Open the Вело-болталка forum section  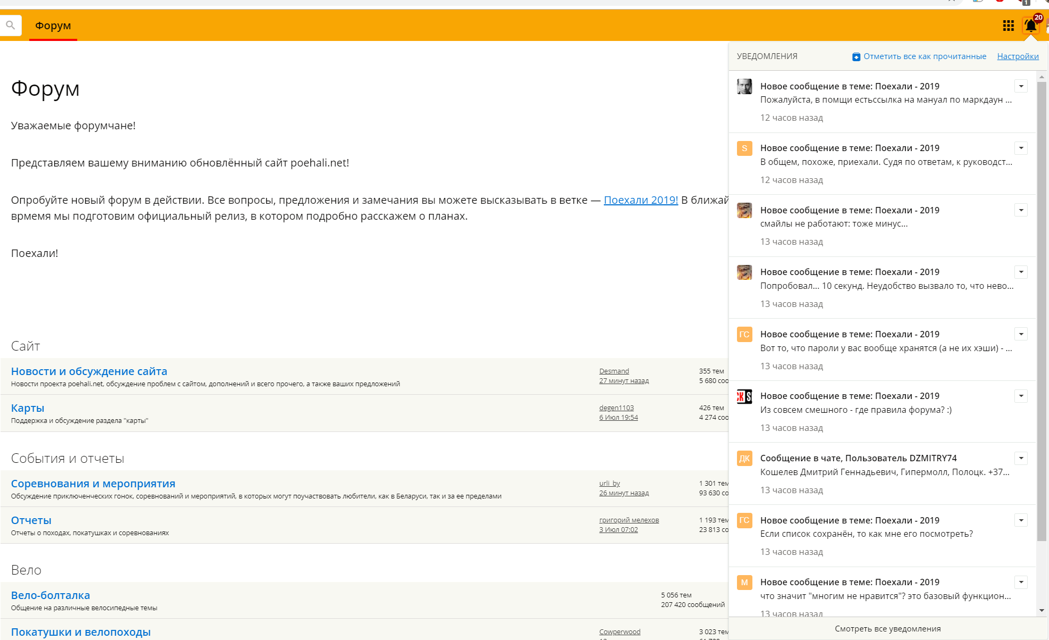(51, 595)
